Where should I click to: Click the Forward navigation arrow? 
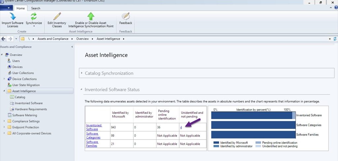10,39
